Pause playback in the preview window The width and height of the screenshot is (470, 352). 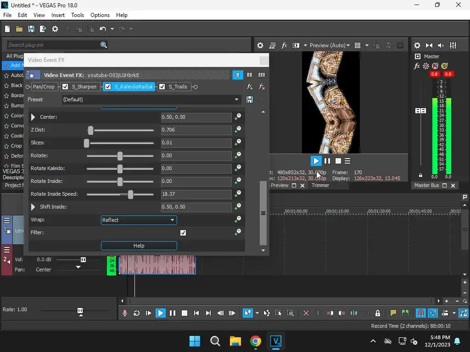pyautogui.click(x=327, y=161)
